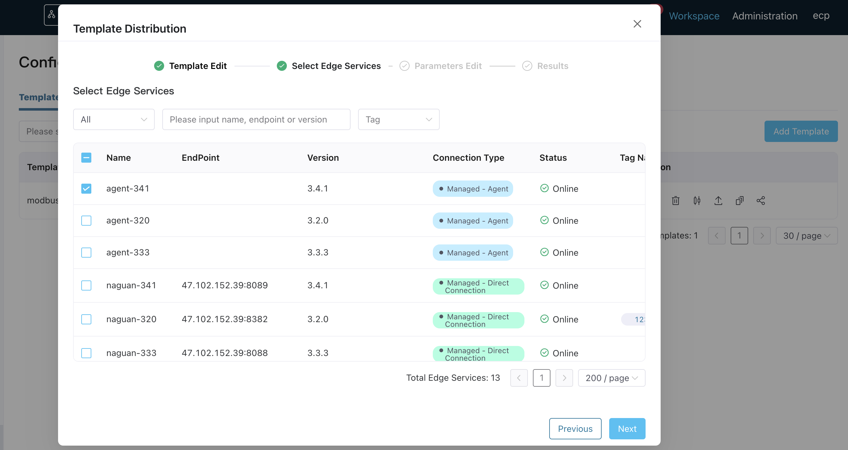Click the Parameters Edit step label
Viewport: 848px width, 450px height.
pyautogui.click(x=448, y=66)
